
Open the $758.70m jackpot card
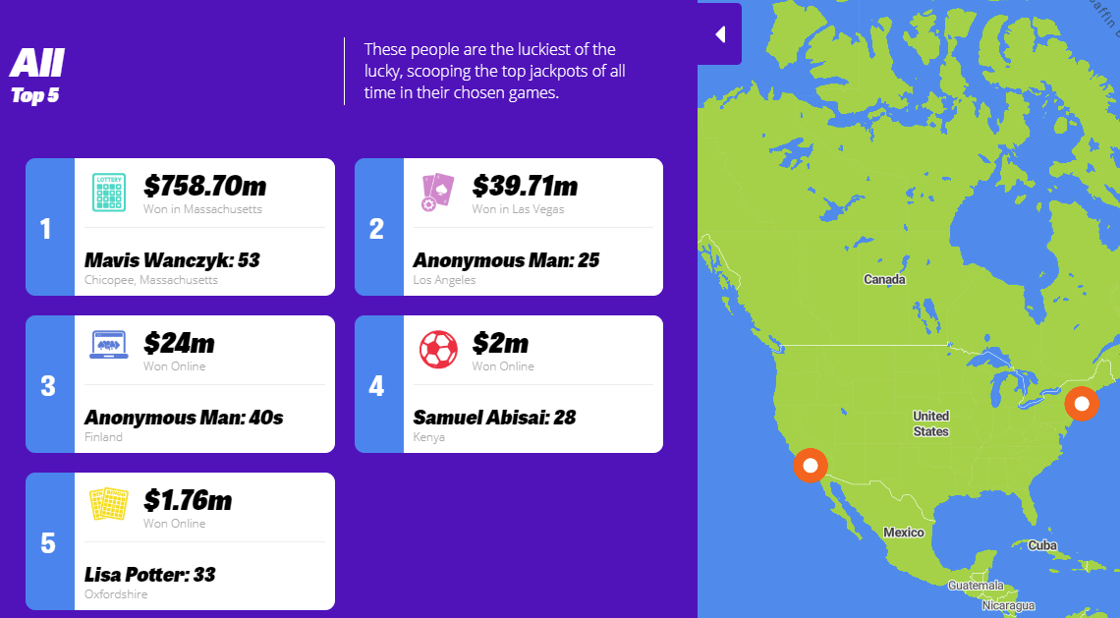[x=180, y=227]
